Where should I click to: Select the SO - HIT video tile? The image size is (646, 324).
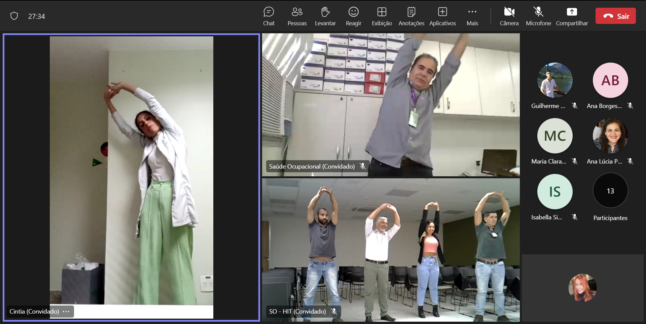[x=391, y=250]
